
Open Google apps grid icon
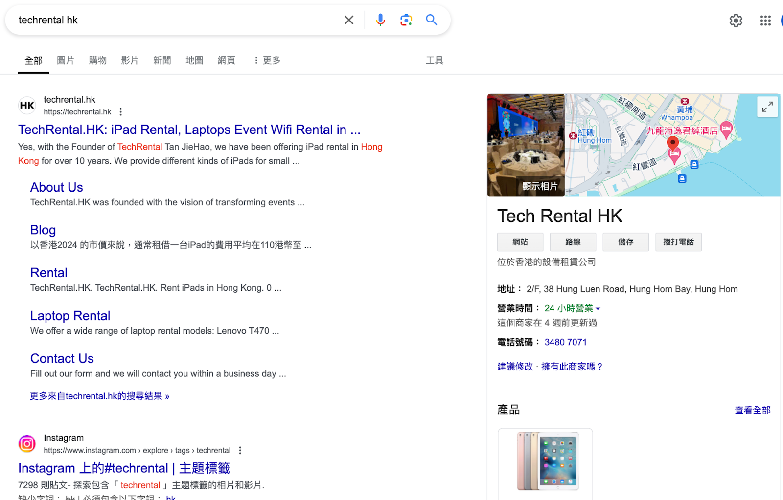[x=765, y=21]
